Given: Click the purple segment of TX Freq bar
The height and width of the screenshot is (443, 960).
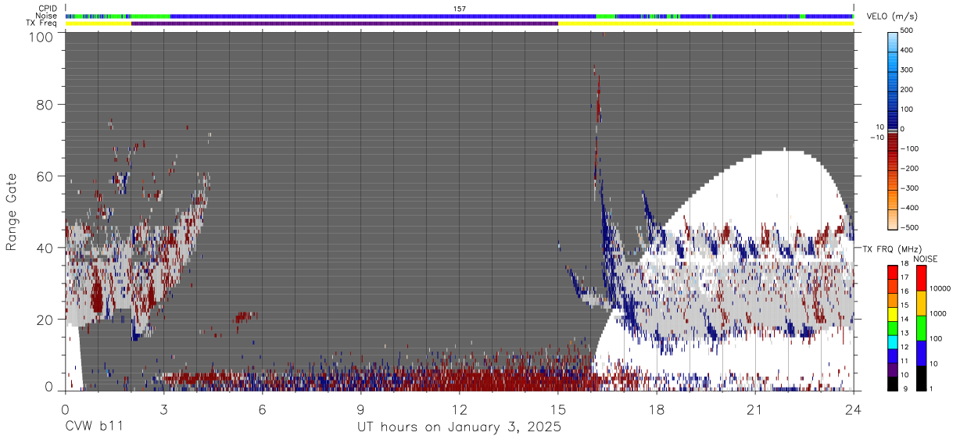Looking at the screenshot, I should pos(344,23).
